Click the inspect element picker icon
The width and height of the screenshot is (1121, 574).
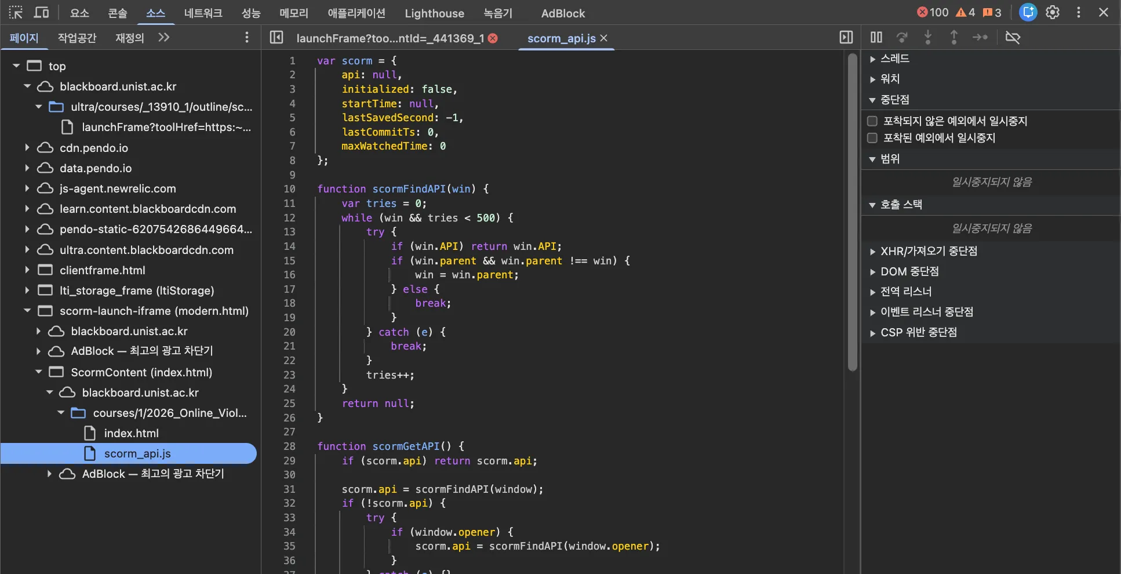(x=16, y=12)
